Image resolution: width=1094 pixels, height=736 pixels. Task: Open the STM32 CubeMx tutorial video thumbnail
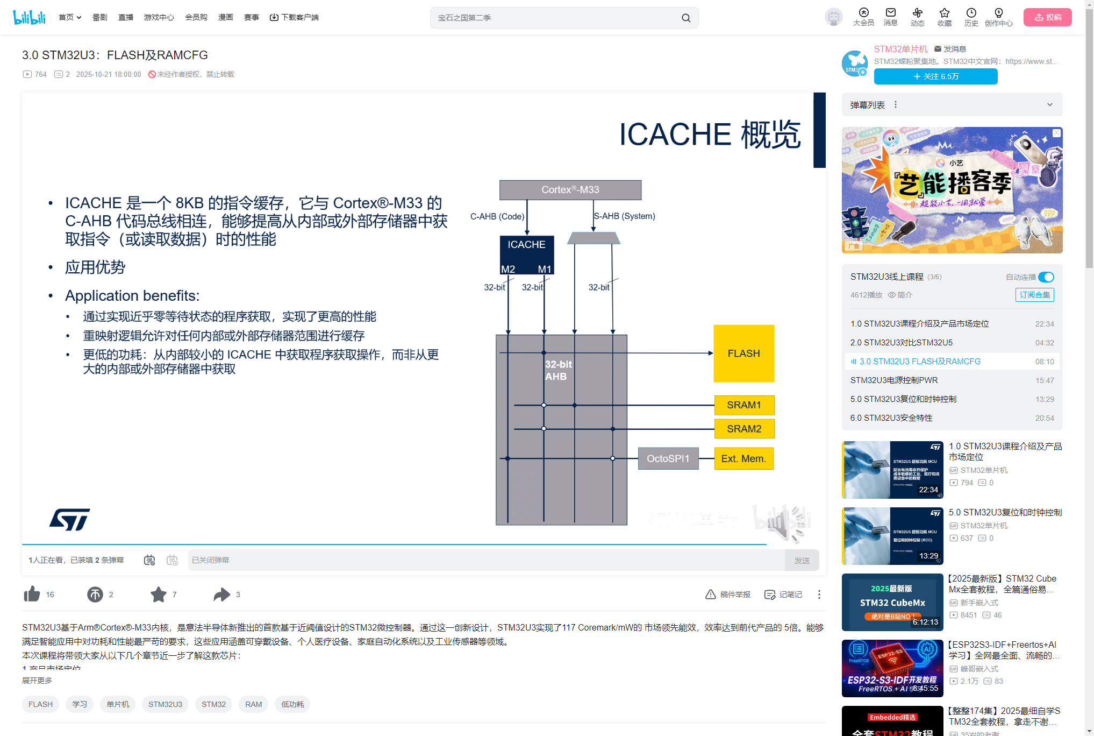[892, 602]
